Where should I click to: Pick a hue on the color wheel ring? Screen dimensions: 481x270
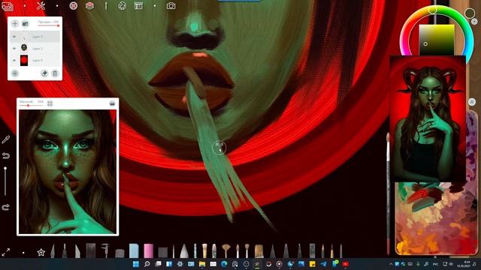click(433, 10)
